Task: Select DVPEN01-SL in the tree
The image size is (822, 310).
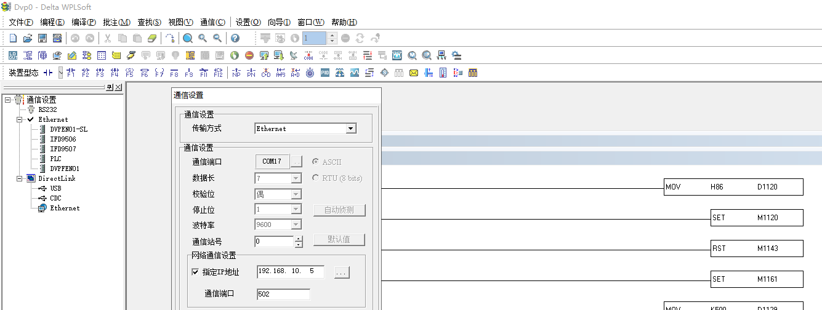Action: pyautogui.click(x=68, y=129)
